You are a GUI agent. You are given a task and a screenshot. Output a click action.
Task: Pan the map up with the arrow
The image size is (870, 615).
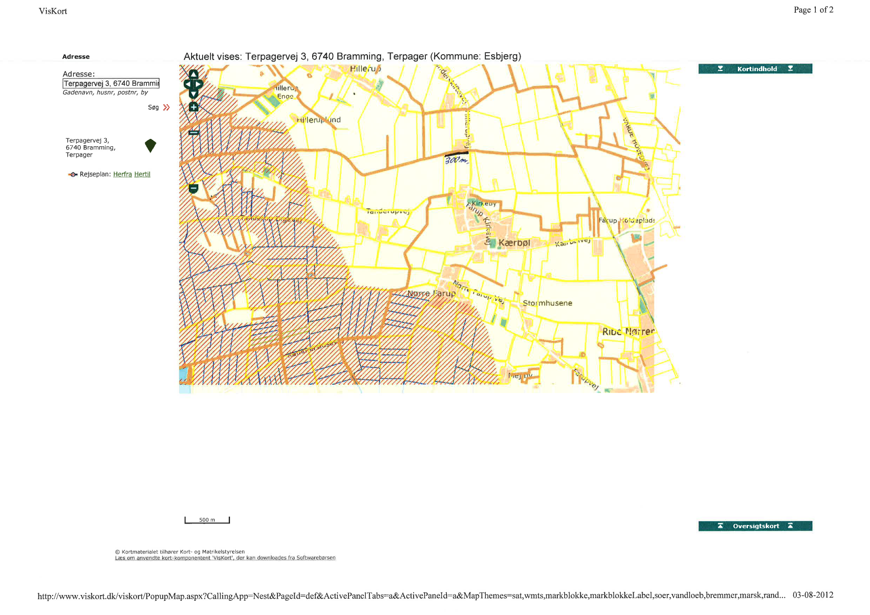(193, 74)
